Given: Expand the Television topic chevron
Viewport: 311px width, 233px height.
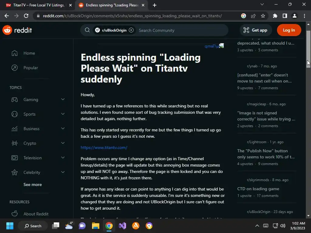Looking at the screenshot, I should 63,157.
